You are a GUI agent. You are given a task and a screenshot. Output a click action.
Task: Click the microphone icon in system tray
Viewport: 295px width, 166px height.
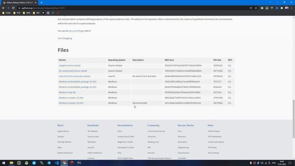tap(251, 163)
